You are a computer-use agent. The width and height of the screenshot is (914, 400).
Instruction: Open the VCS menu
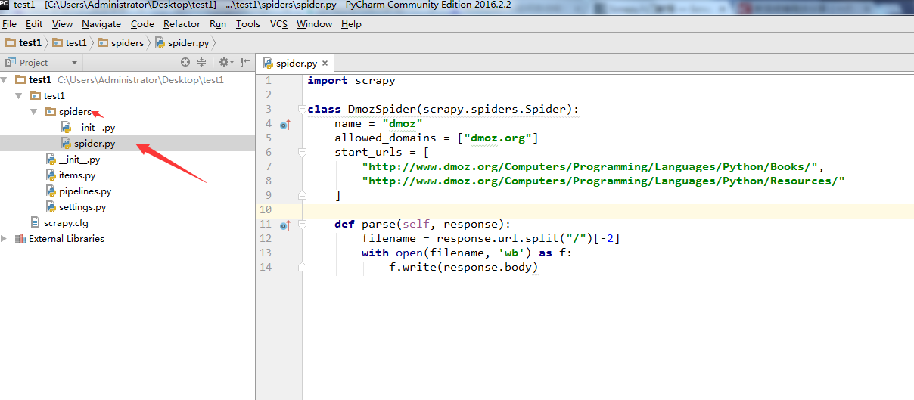coord(278,24)
